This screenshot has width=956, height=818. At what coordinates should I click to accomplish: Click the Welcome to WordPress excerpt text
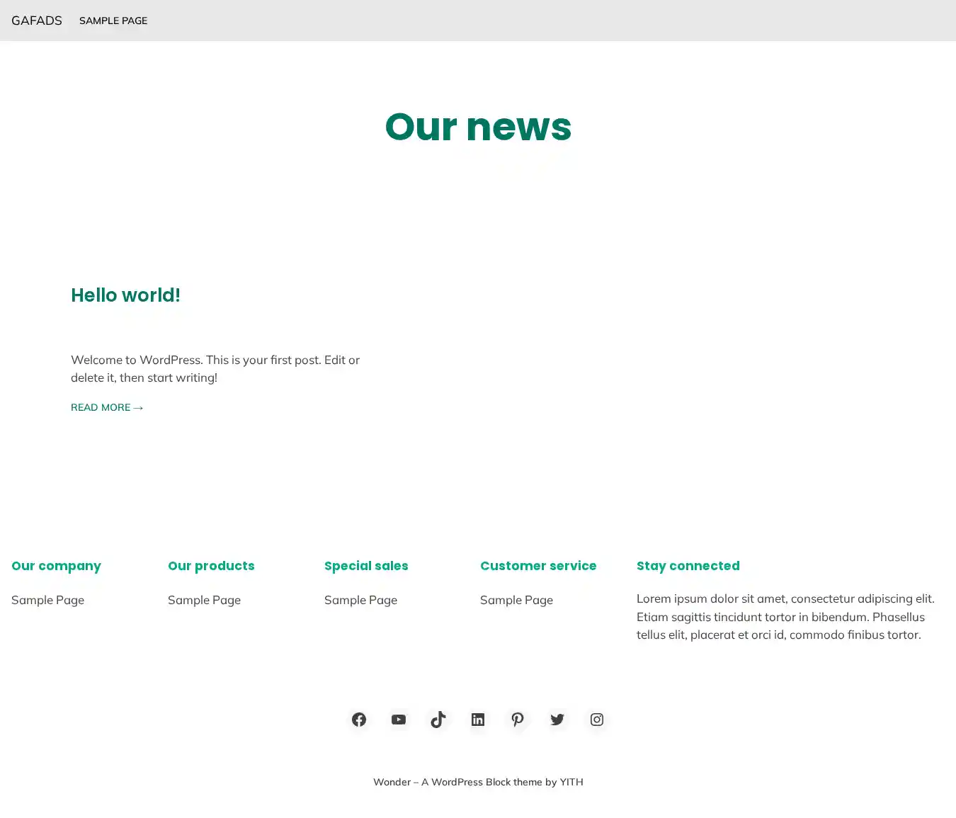[215, 368]
